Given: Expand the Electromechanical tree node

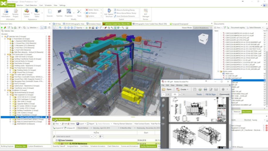Looking at the screenshot, I should [x=8, y=93].
